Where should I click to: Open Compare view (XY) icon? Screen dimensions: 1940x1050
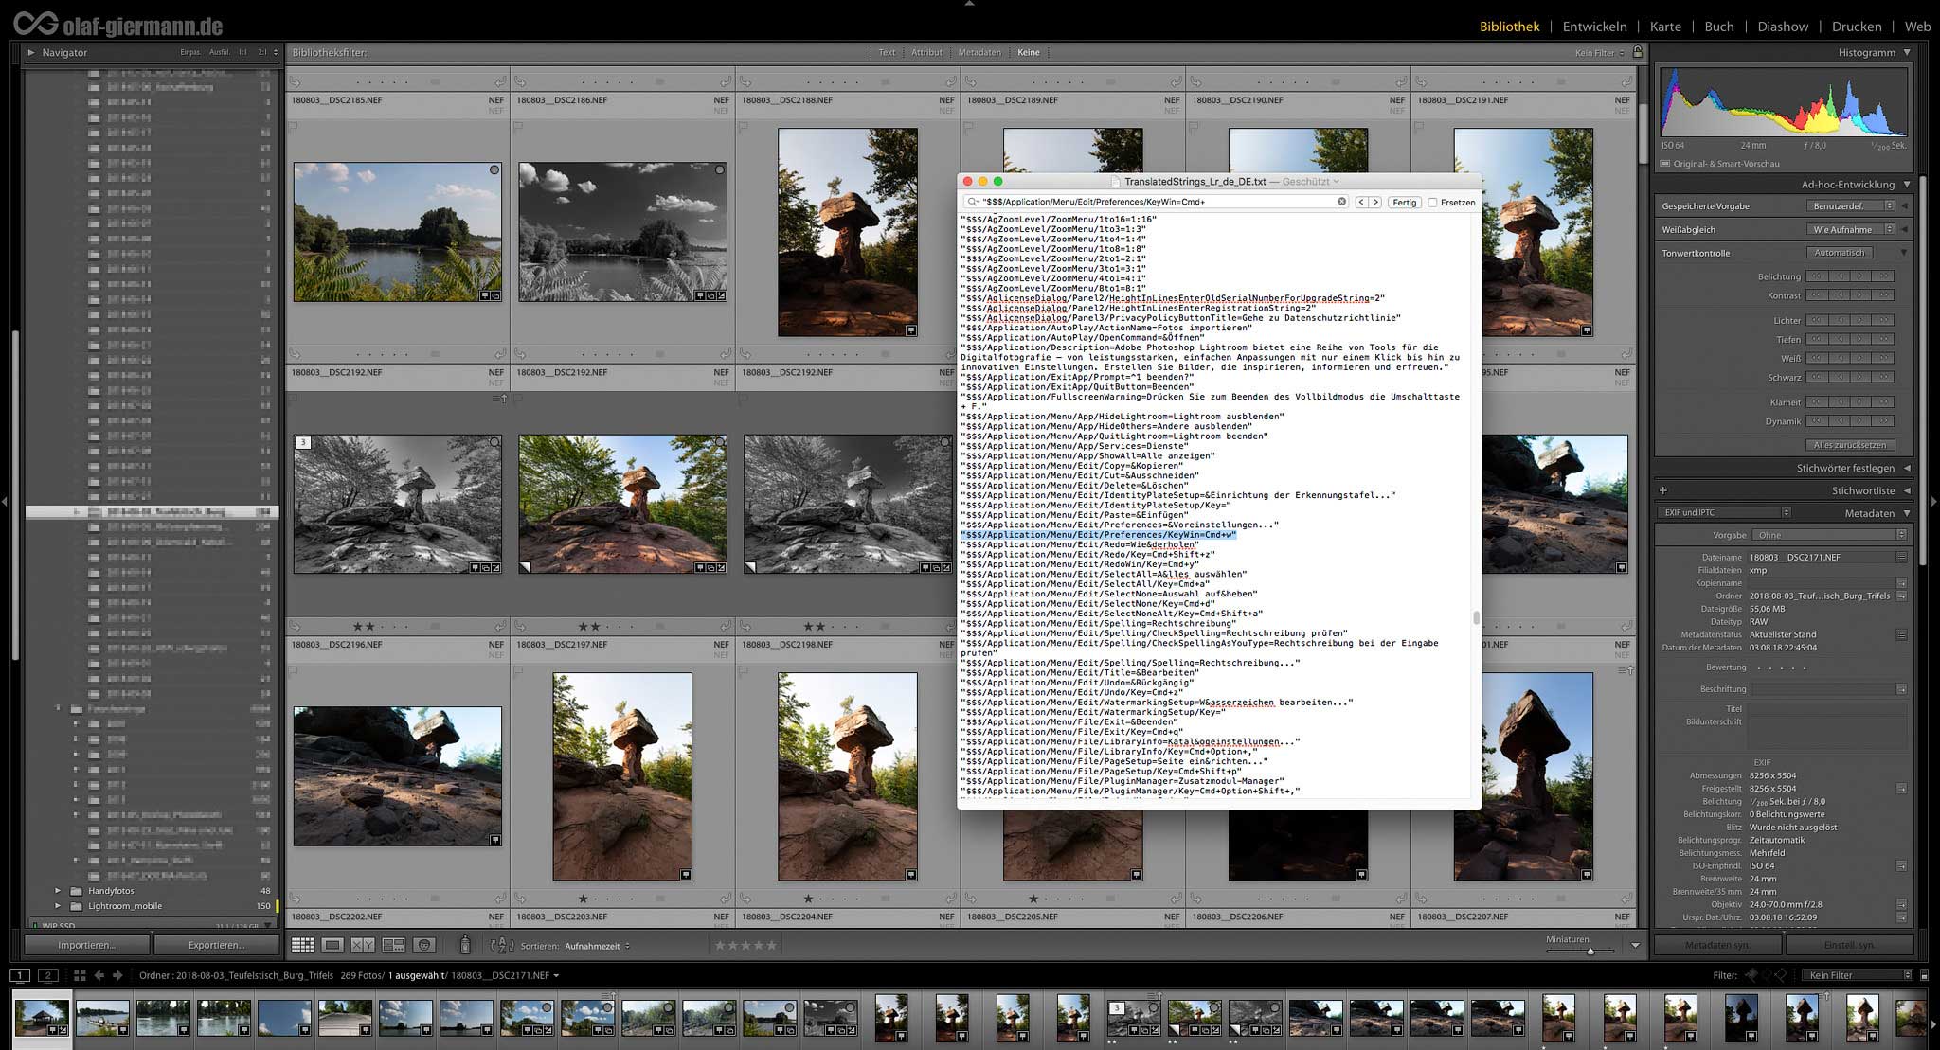[363, 945]
